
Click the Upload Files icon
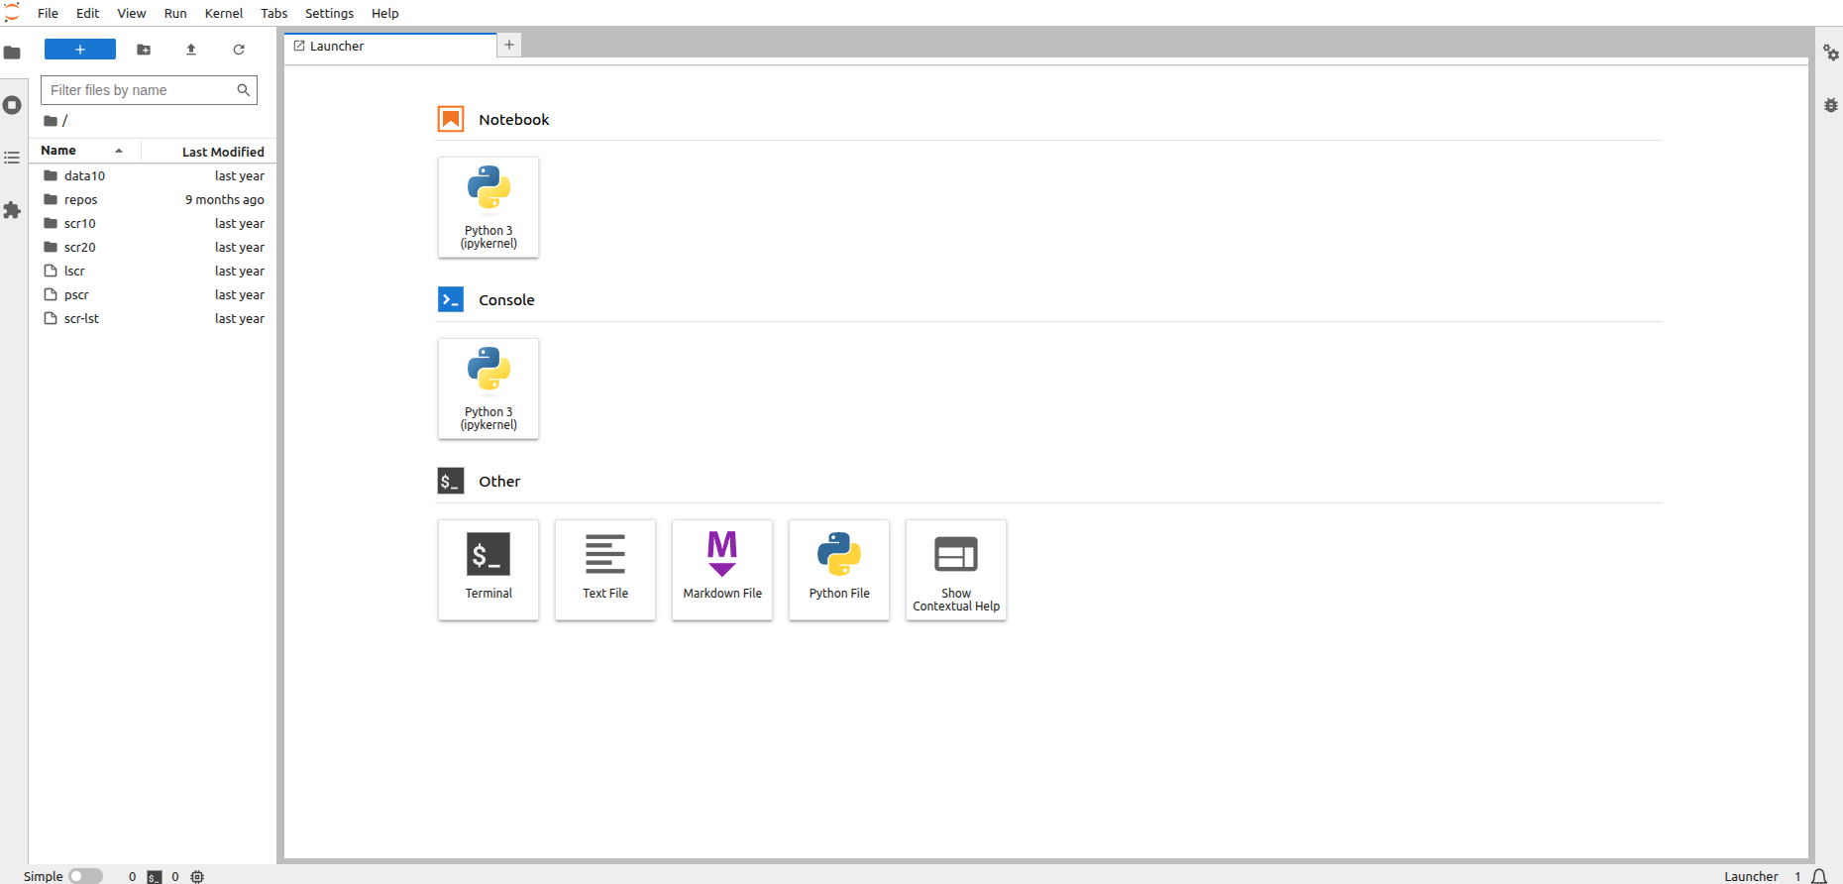pos(191,50)
